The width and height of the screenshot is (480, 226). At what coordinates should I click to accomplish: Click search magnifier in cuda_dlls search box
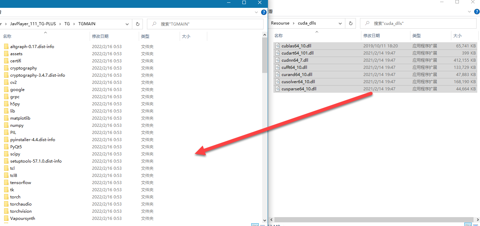click(367, 23)
